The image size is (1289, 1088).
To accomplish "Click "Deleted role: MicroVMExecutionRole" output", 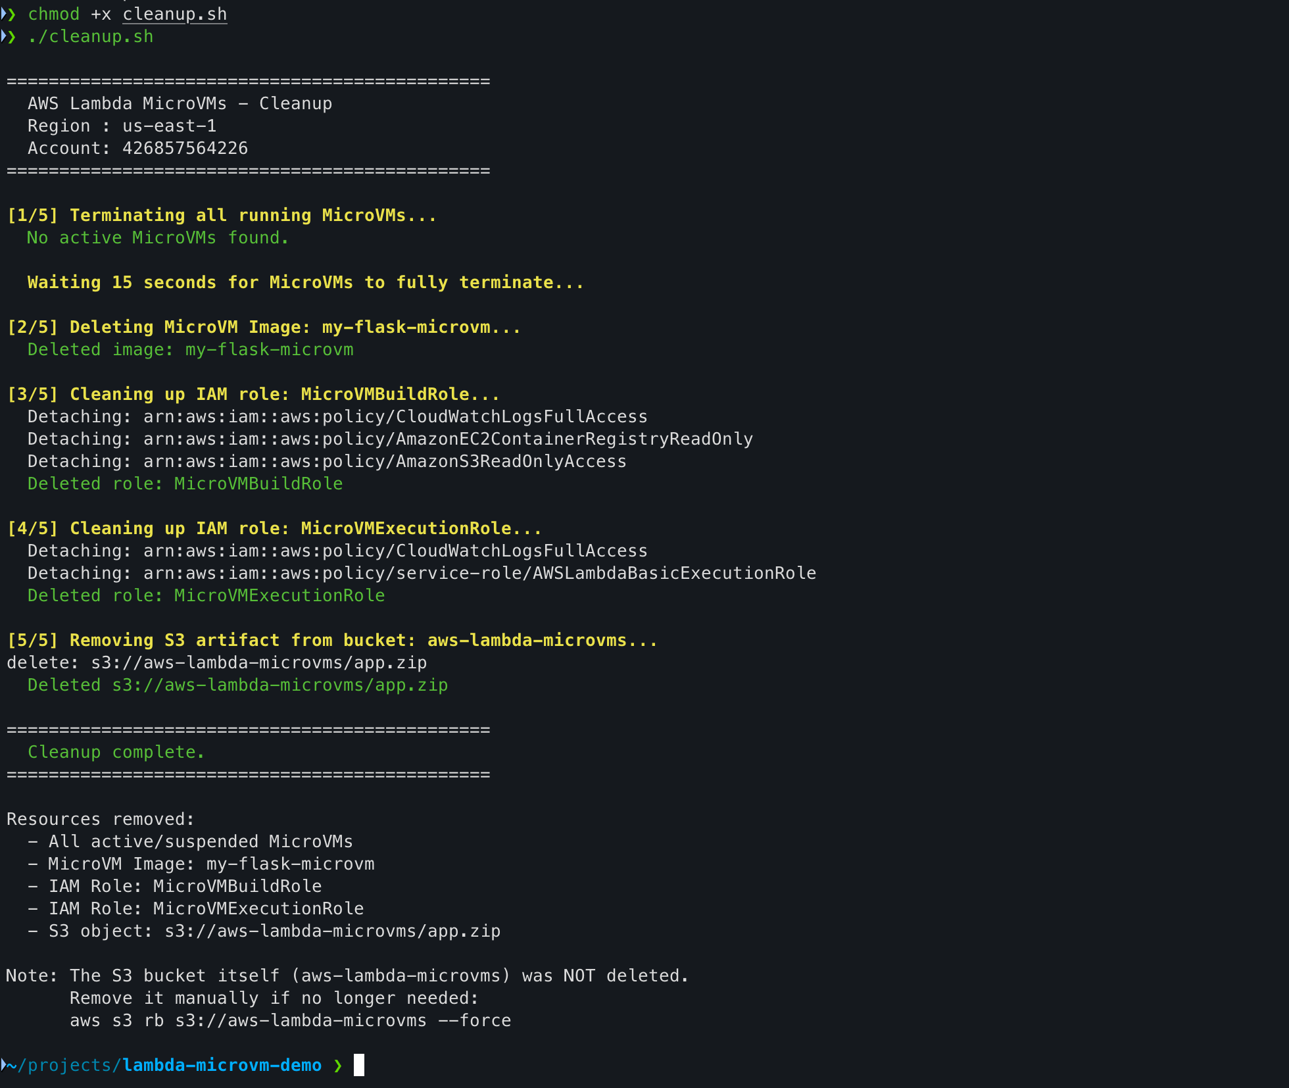I will tap(207, 595).
